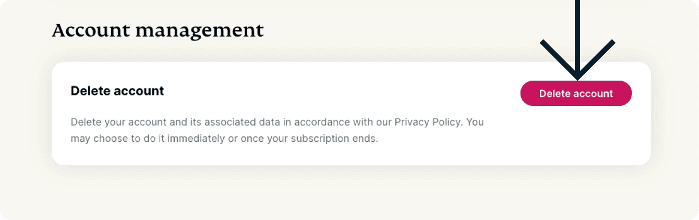Click the word 'Account' in the page heading

click(91, 31)
